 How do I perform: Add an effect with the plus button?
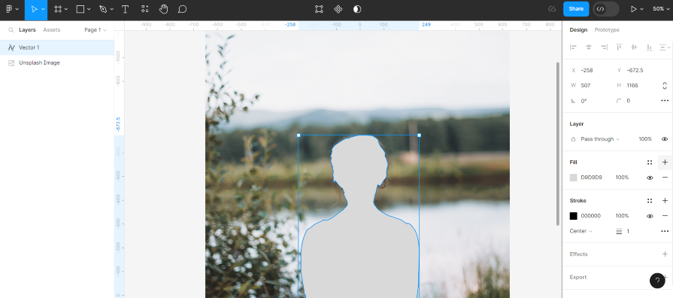coord(665,254)
